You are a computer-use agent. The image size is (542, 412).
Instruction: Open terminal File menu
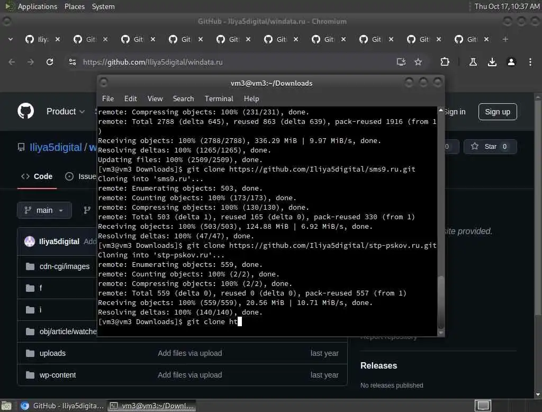[x=108, y=98]
